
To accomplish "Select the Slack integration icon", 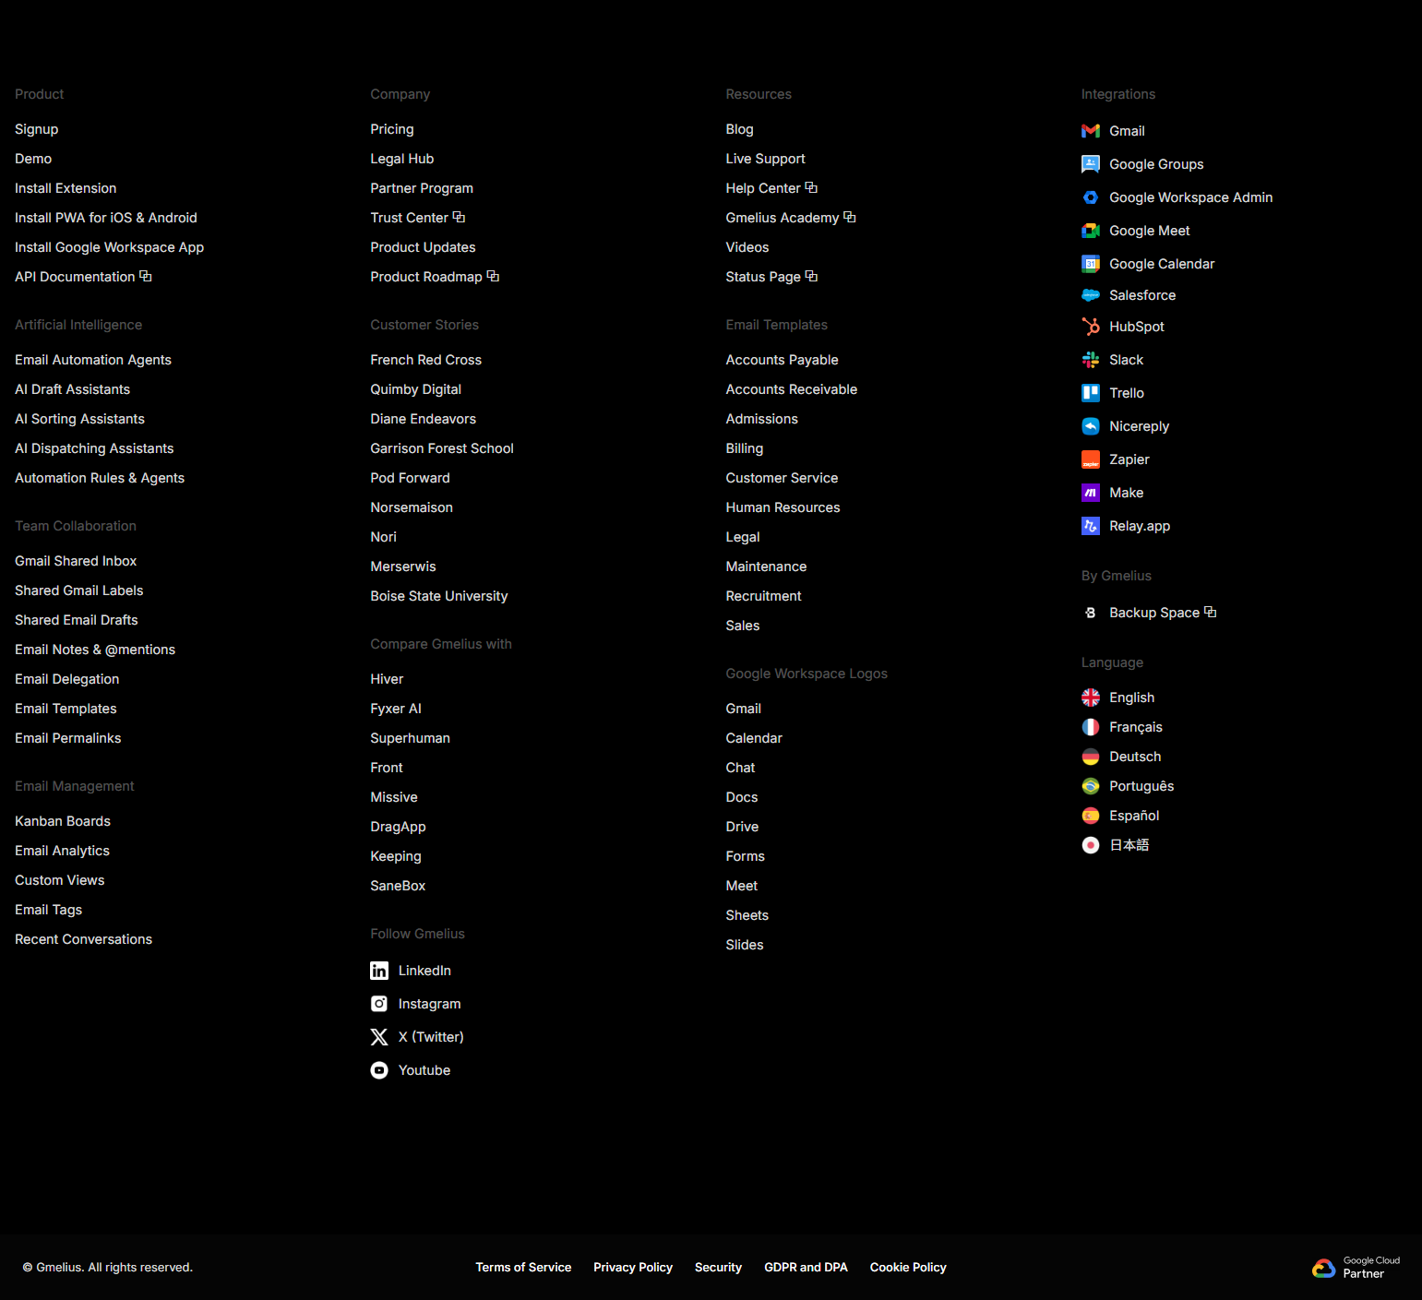I will pyautogui.click(x=1090, y=359).
